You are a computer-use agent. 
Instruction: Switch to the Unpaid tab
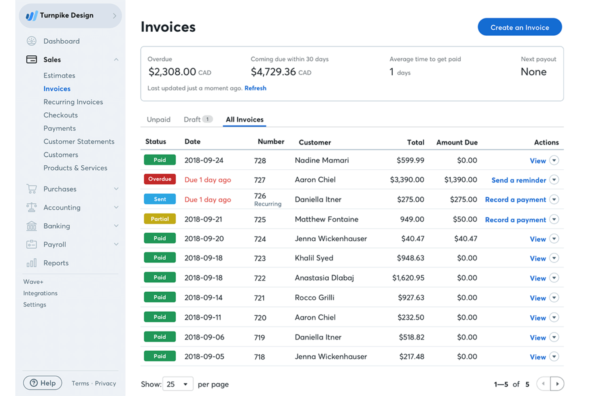158,119
